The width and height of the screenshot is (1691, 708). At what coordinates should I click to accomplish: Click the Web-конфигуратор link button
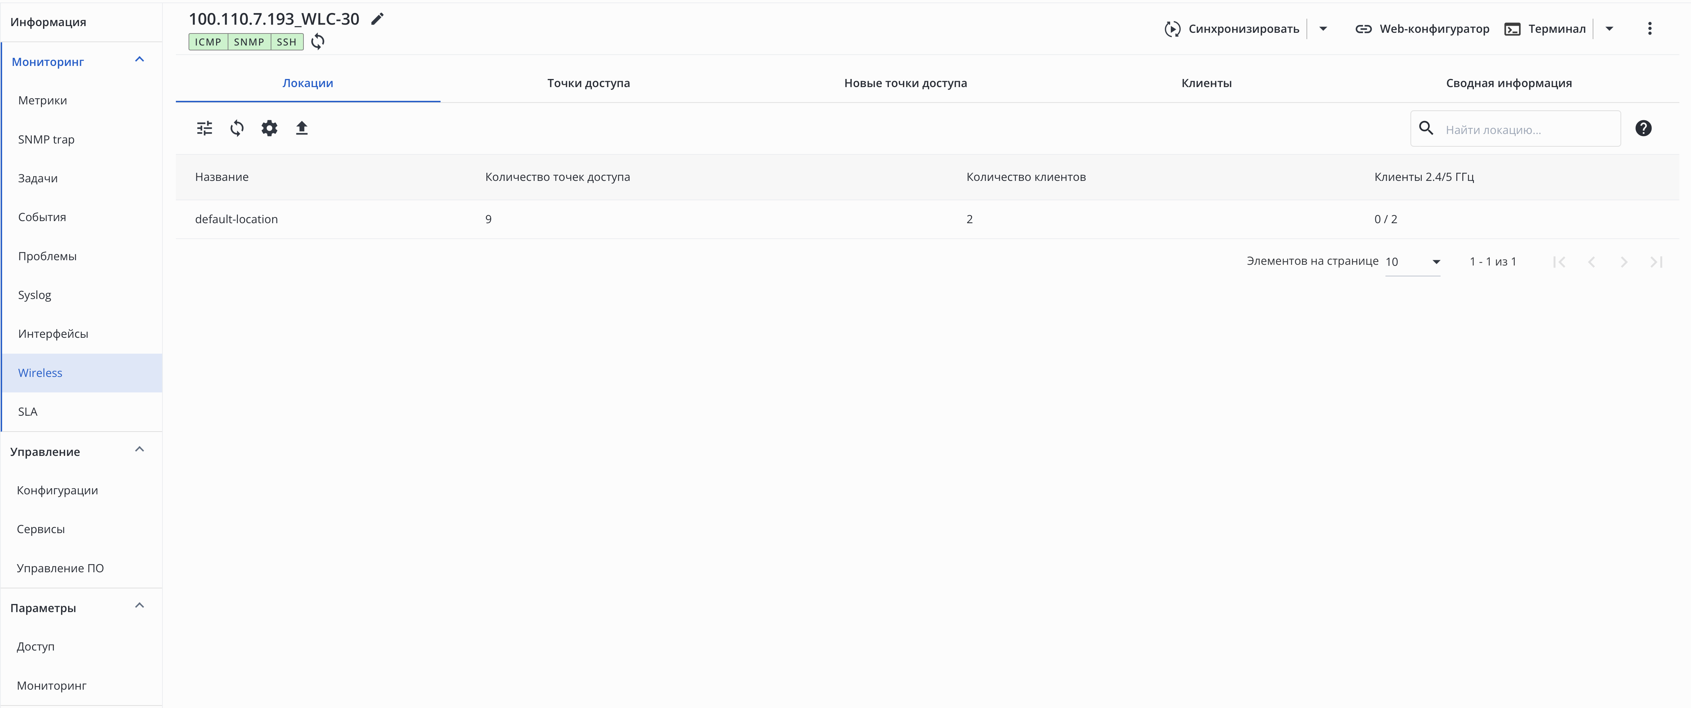point(1422,29)
